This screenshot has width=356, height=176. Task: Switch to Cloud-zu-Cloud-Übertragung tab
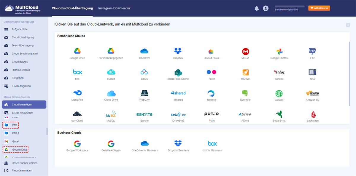(72, 8)
